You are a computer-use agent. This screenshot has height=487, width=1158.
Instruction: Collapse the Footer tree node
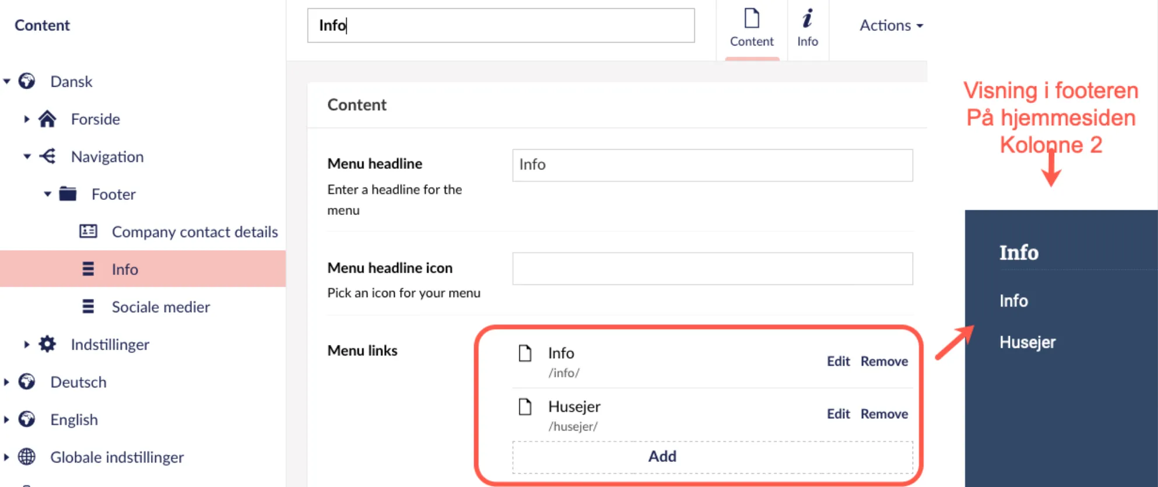click(48, 194)
